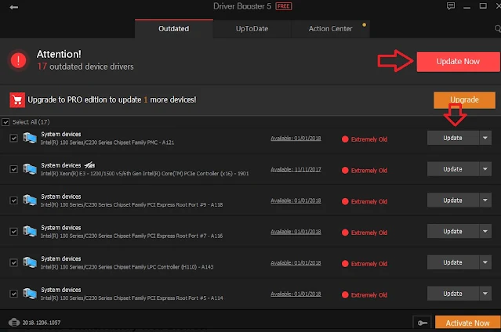
Task: Switch to the Outdated tab
Action: 174,29
